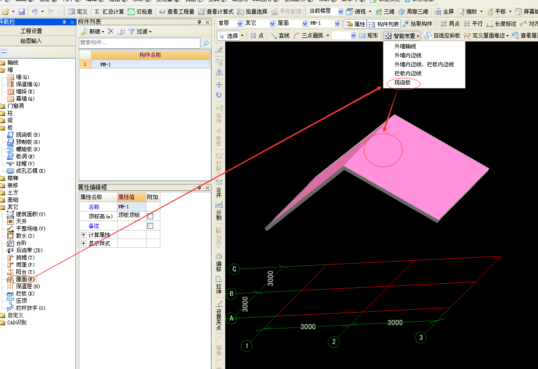The image size is (538, 369).
Task: Click 两点 two-point axis tool
Action: (x=450, y=24)
